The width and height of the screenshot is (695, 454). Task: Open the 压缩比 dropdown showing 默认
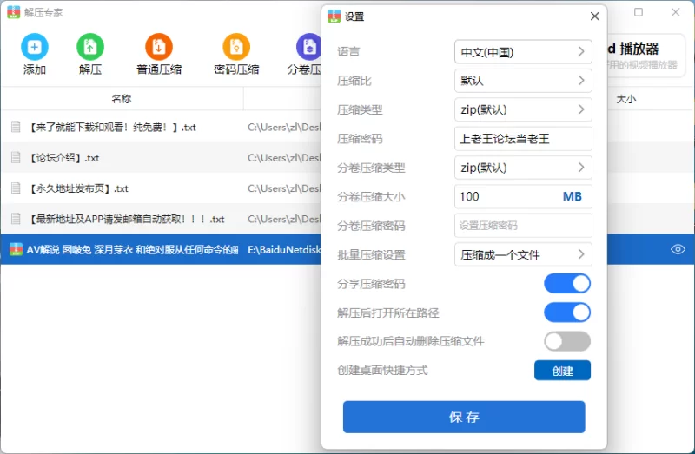tap(523, 81)
